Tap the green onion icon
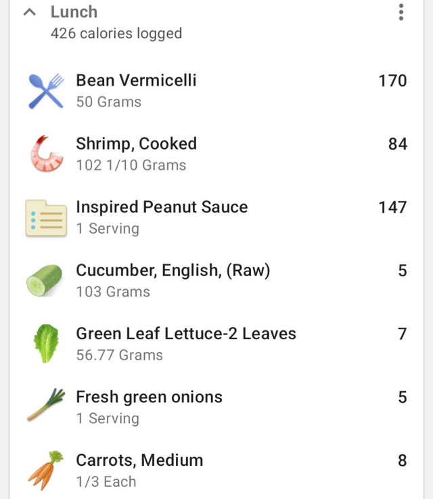The height and width of the screenshot is (499, 433). [46, 404]
